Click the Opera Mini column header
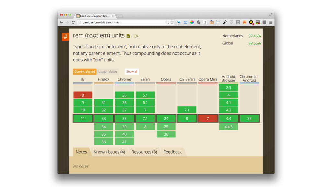Image resolution: width=332 pixels, height=187 pixels. (207, 79)
